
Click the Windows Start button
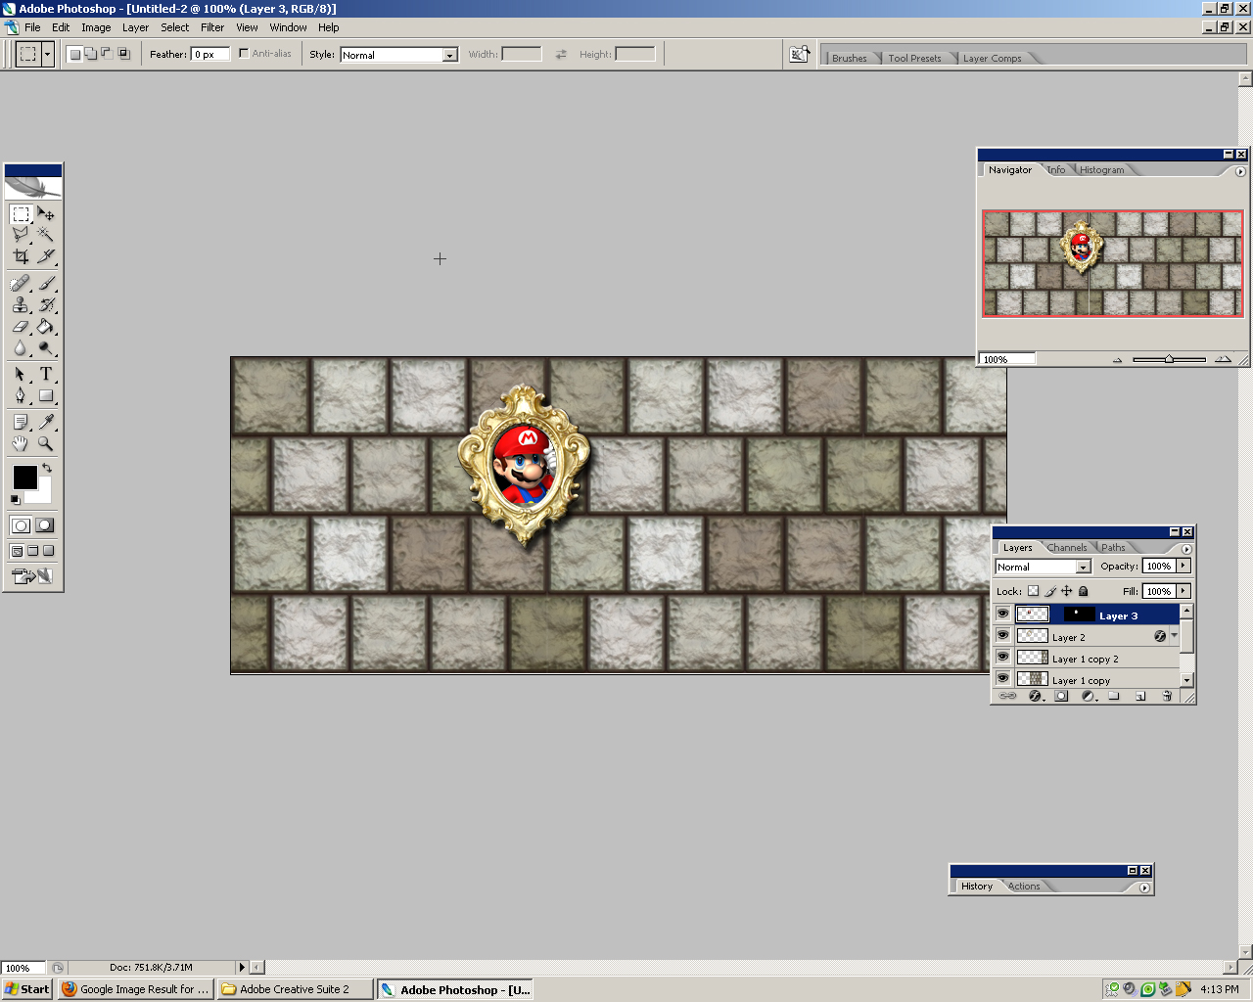(x=27, y=989)
